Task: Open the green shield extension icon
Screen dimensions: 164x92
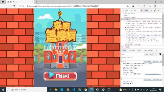Action: click(x=133, y=6)
